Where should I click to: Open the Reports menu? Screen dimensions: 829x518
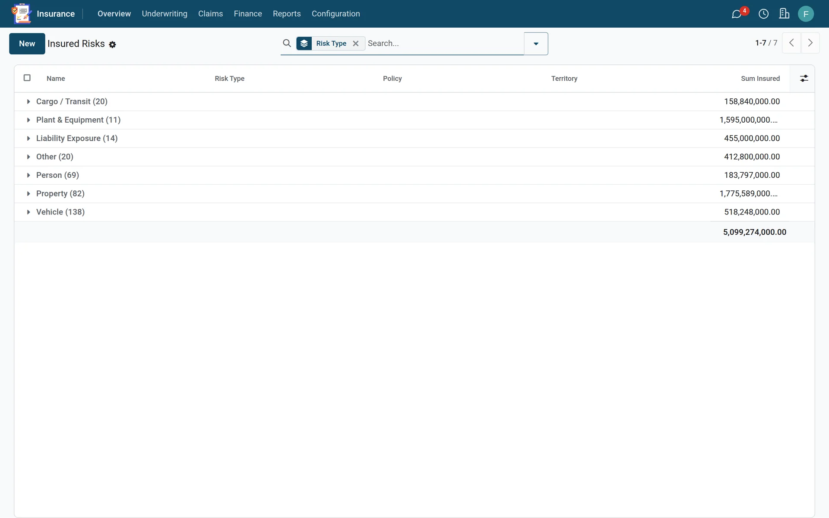click(287, 14)
